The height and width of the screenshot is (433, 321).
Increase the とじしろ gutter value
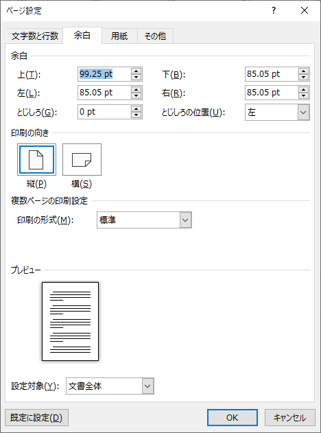(136, 109)
